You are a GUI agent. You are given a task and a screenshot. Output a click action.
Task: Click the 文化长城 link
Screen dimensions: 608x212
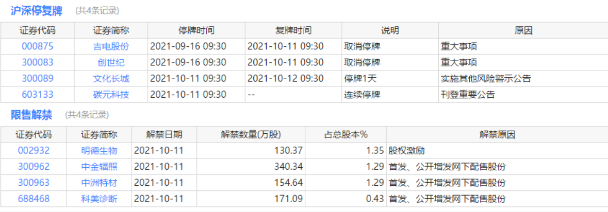tap(111, 79)
